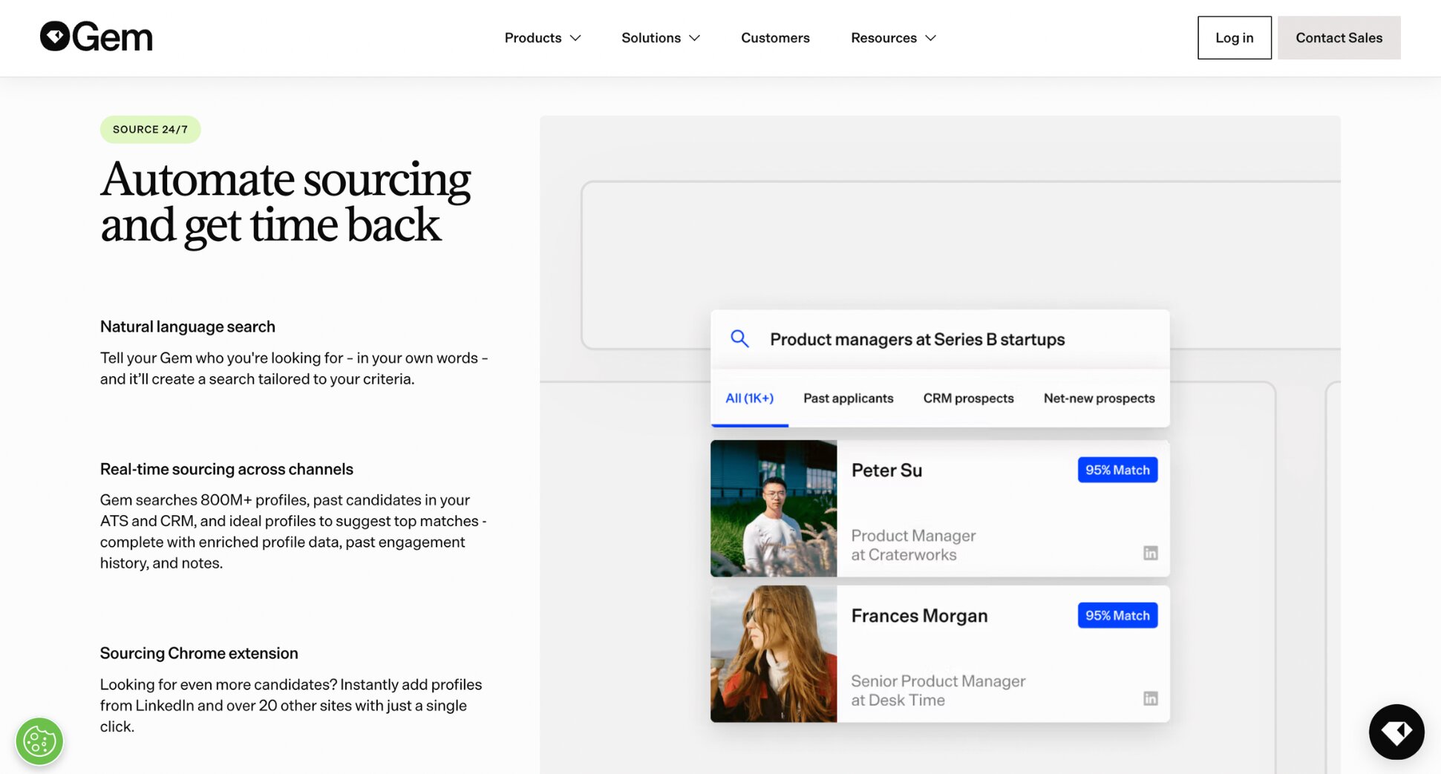Expand the Resources dropdown menu
This screenshot has height=774, width=1441.
[894, 38]
